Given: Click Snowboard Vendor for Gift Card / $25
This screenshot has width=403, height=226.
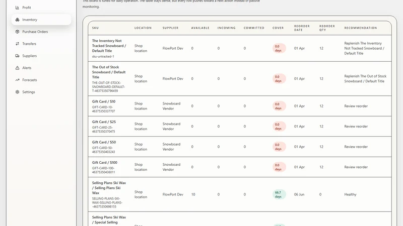Looking at the screenshot, I should [x=171, y=127].
